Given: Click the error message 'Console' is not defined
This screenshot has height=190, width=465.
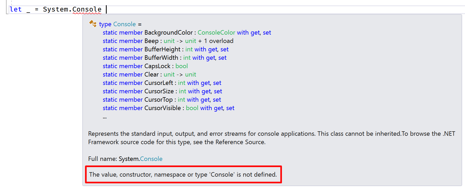Looking at the screenshot, I should point(183,175).
